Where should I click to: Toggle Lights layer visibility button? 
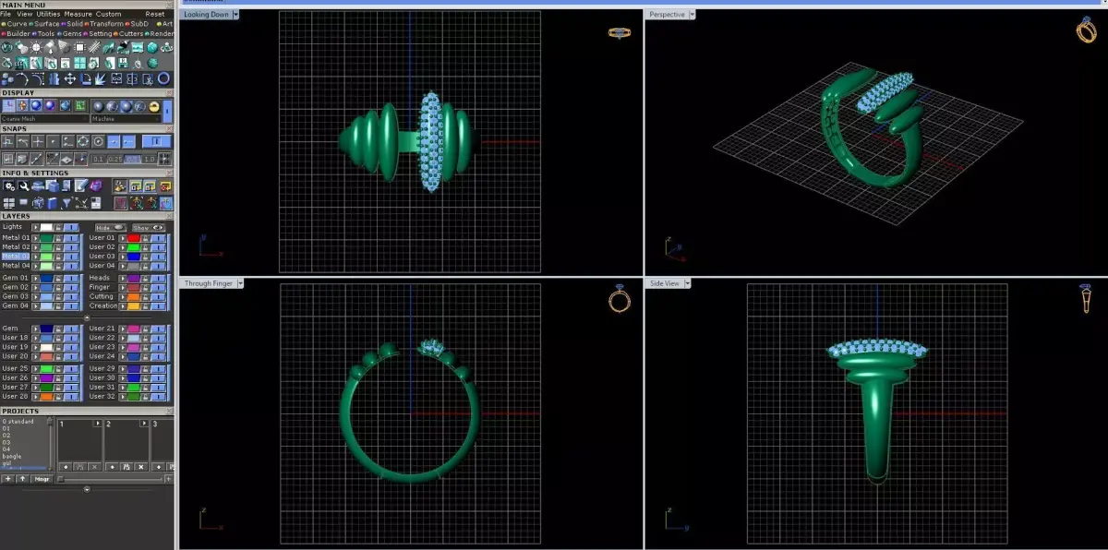click(71, 227)
